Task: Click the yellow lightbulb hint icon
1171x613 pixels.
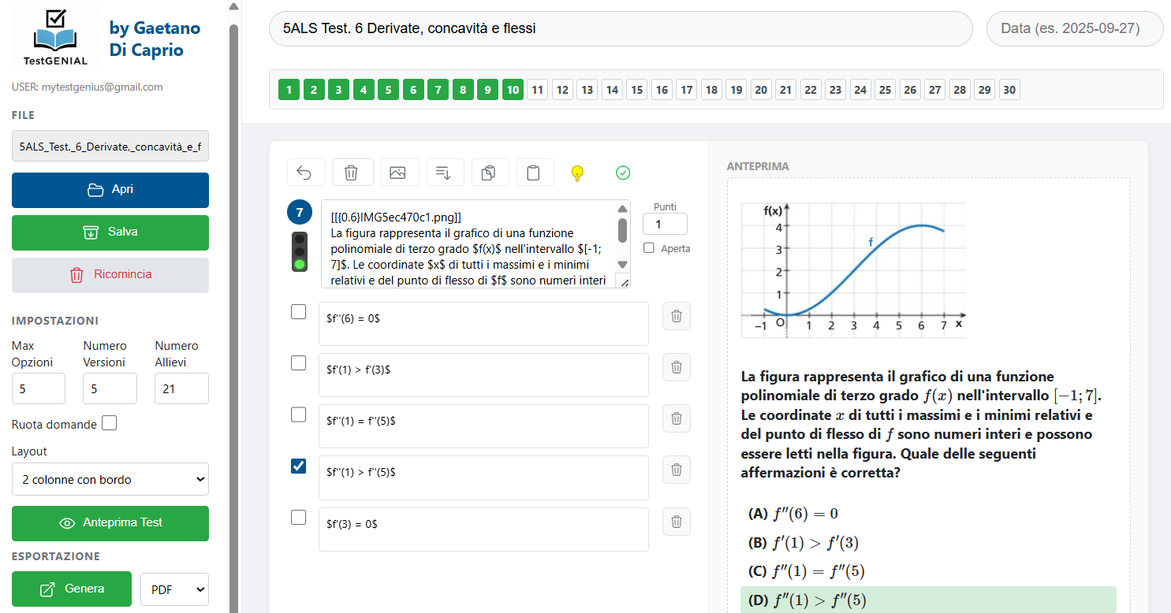Action: pos(577,172)
